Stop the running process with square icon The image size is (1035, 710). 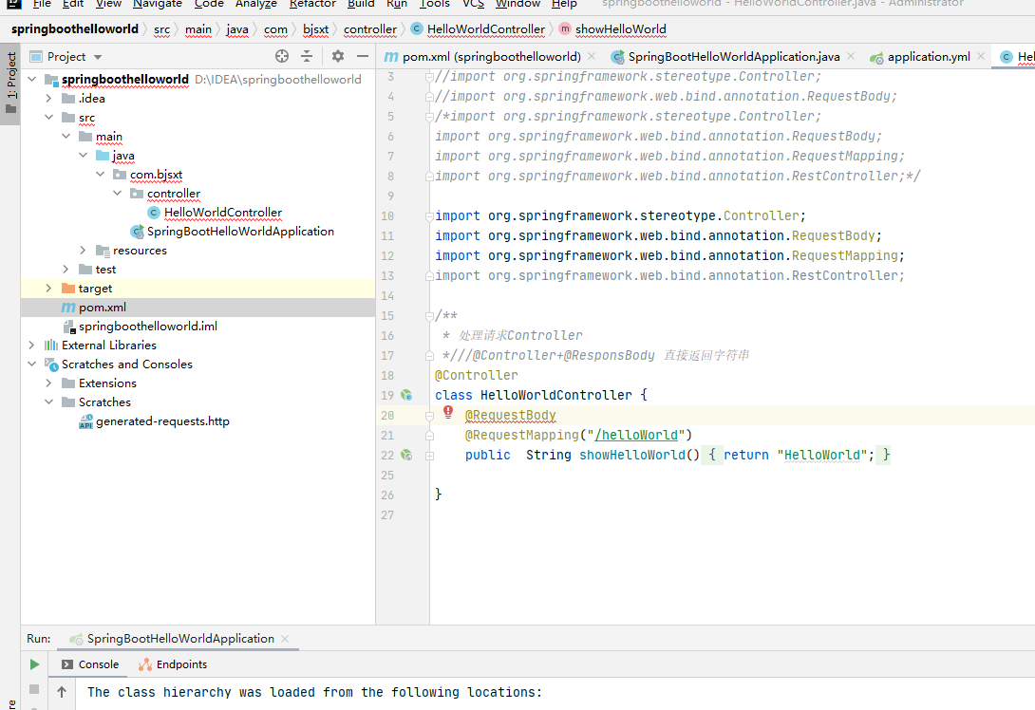(34, 689)
